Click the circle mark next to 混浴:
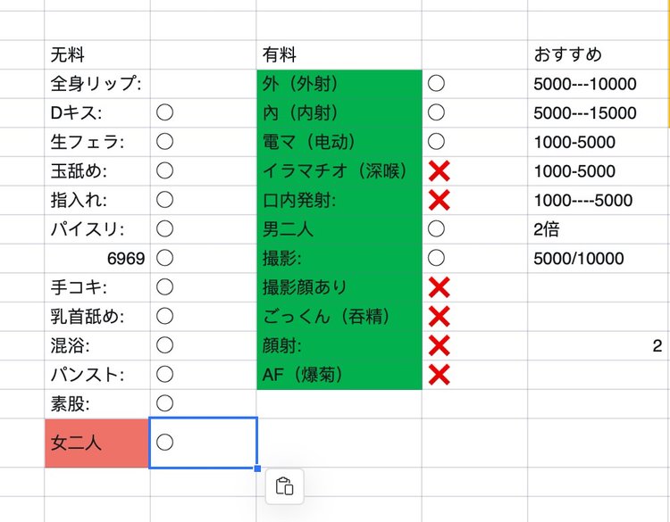 click(164, 345)
